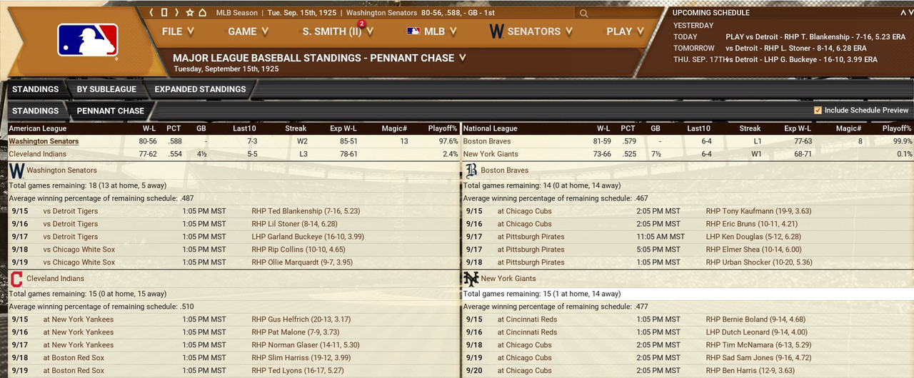Click Urban Shocker pitcher link
The image size is (914, 378).
coord(759,262)
